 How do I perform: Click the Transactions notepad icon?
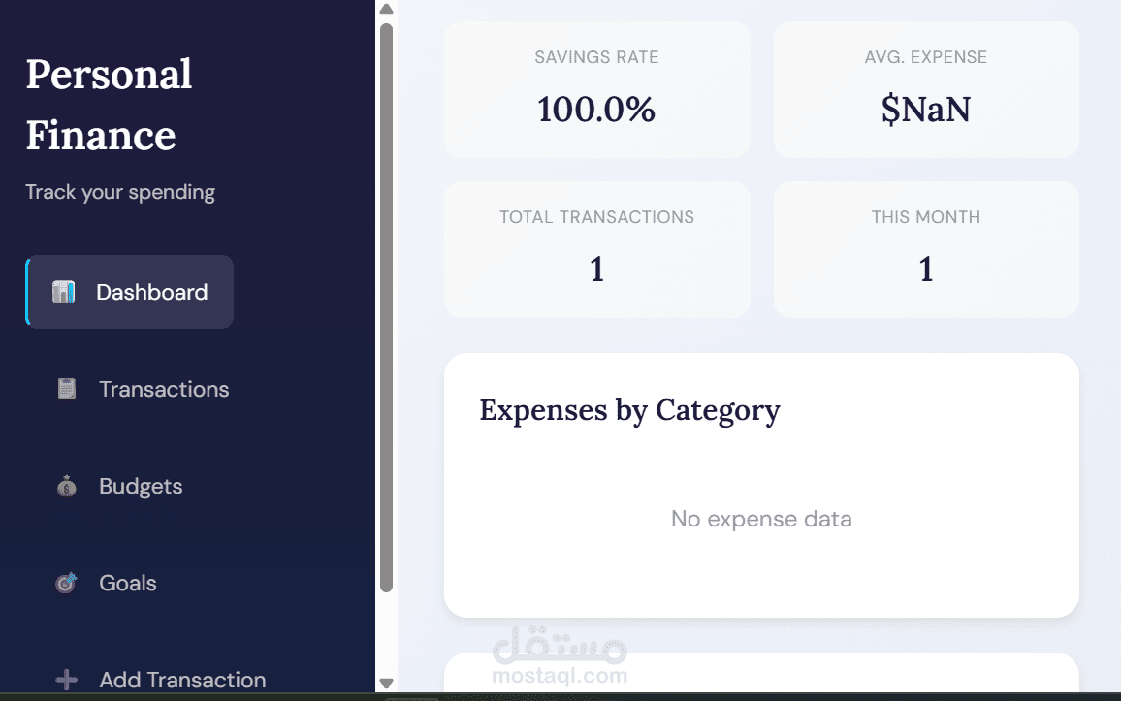coord(67,389)
